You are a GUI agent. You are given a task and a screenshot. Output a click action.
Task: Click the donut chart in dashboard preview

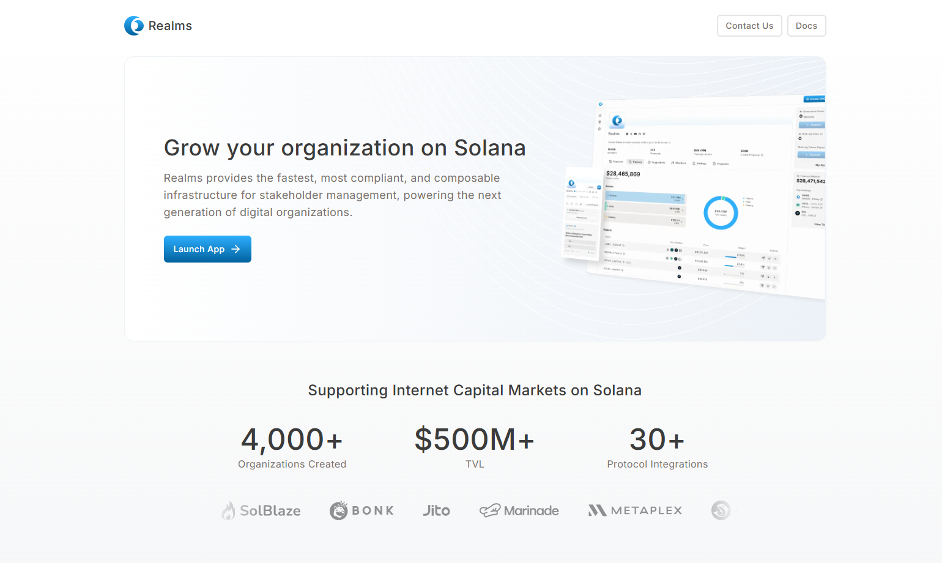[721, 213]
